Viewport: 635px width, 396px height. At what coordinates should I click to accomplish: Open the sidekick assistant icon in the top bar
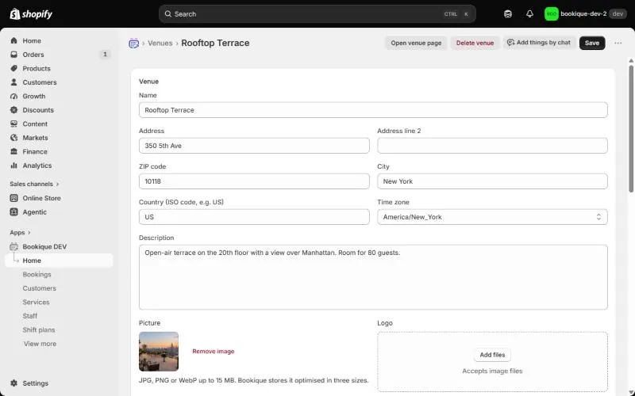[508, 14]
